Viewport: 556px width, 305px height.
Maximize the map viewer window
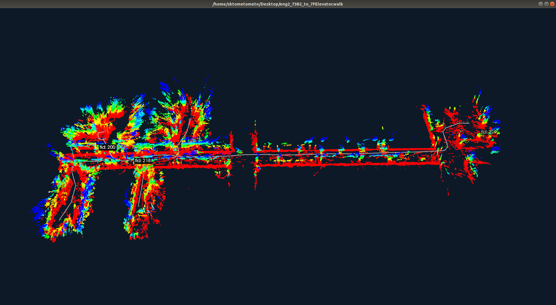click(546, 4)
